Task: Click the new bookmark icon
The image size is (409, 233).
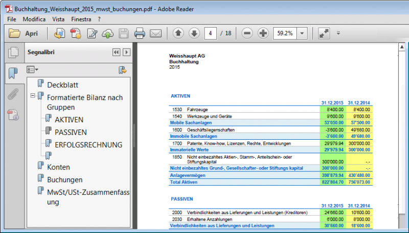Action: pyautogui.click(x=122, y=70)
